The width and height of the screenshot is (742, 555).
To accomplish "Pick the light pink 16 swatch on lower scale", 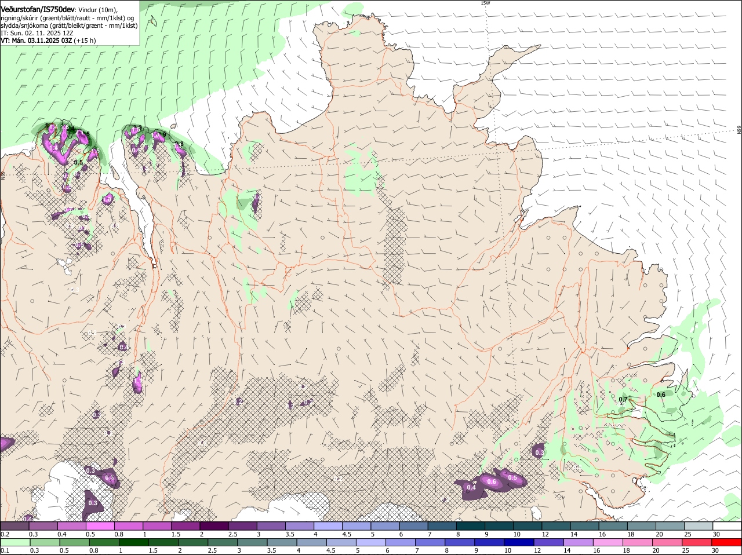I will click(x=607, y=543).
